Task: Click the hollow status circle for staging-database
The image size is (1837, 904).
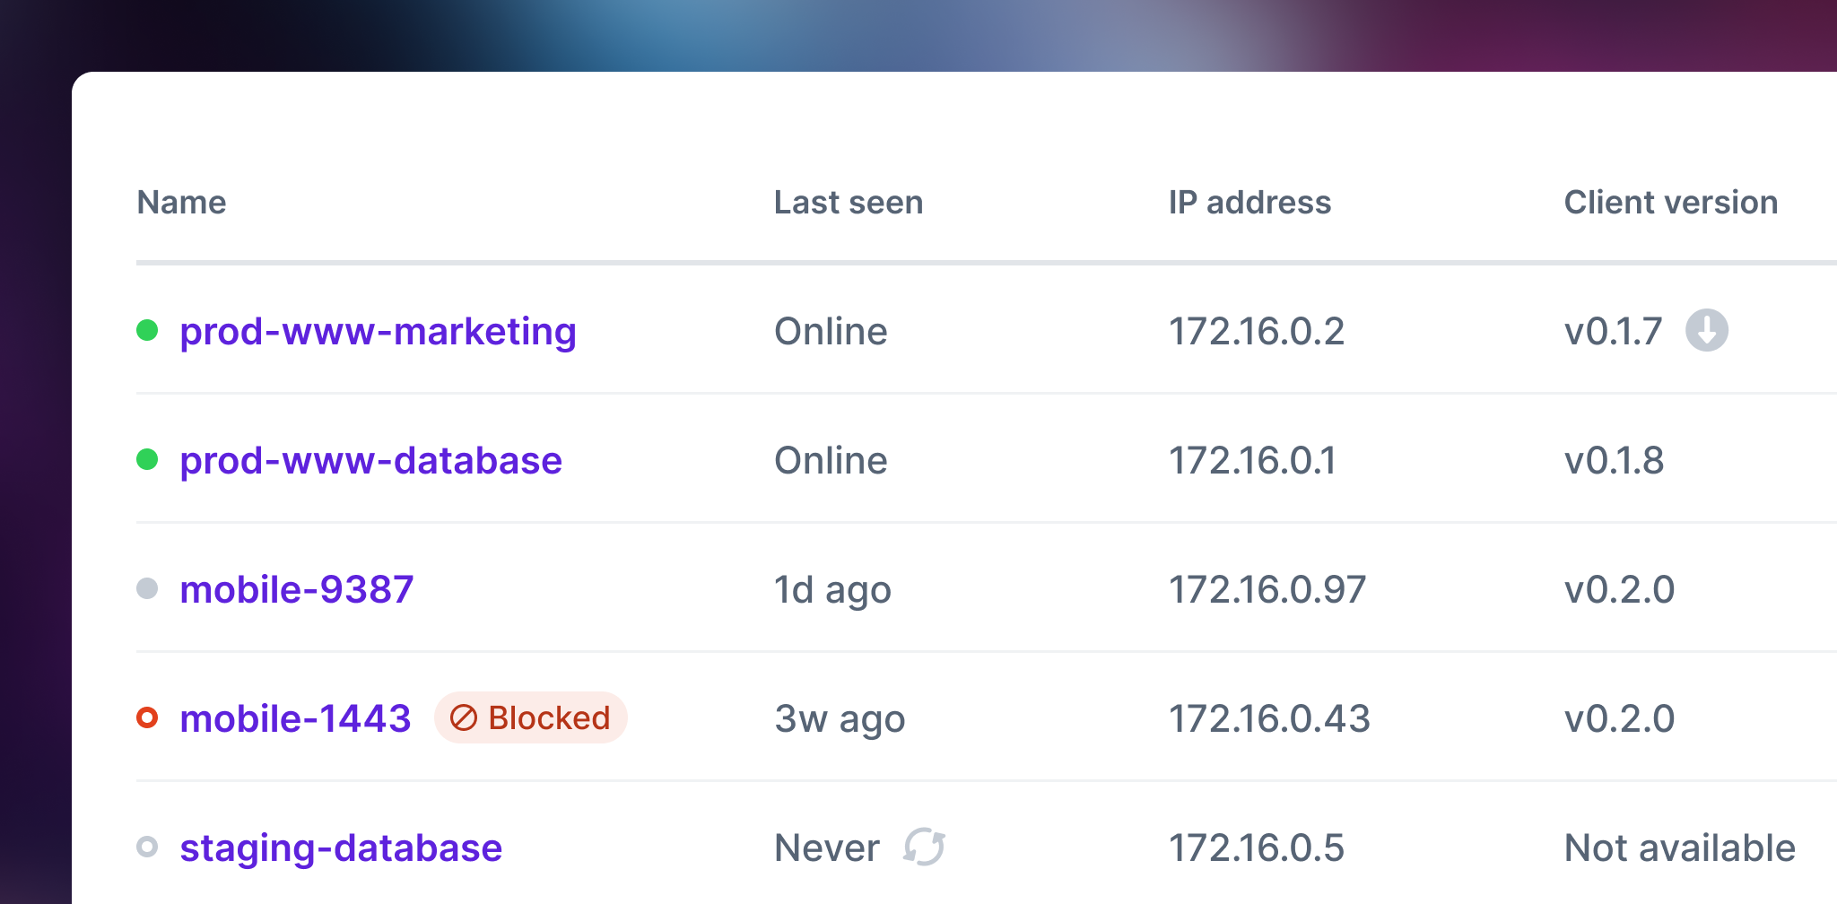Action: pyautogui.click(x=149, y=847)
